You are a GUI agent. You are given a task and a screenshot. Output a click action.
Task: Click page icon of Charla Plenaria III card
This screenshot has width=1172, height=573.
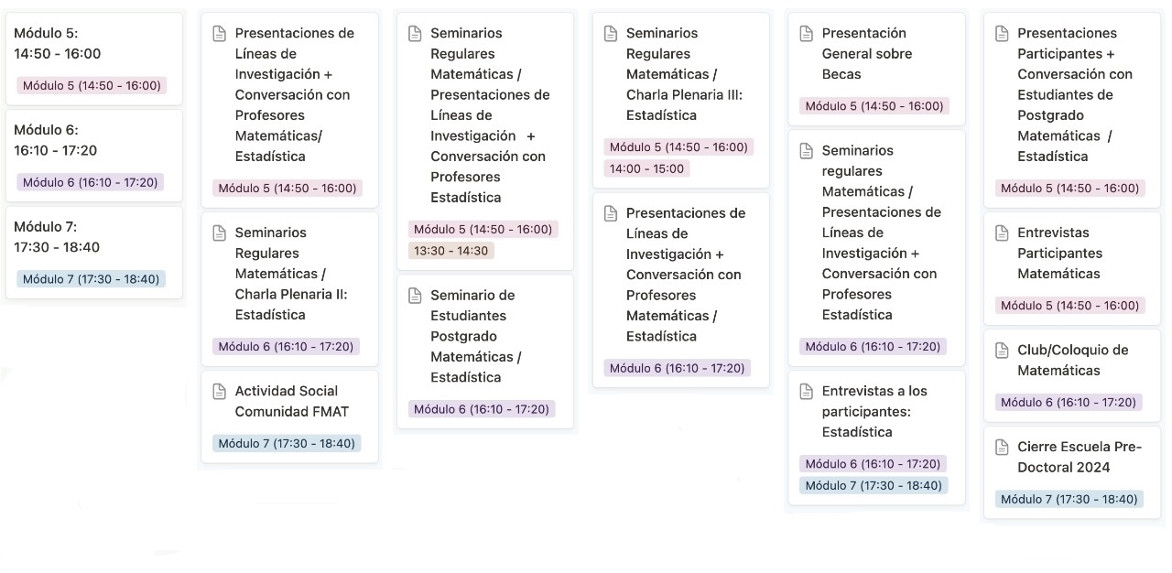611,34
